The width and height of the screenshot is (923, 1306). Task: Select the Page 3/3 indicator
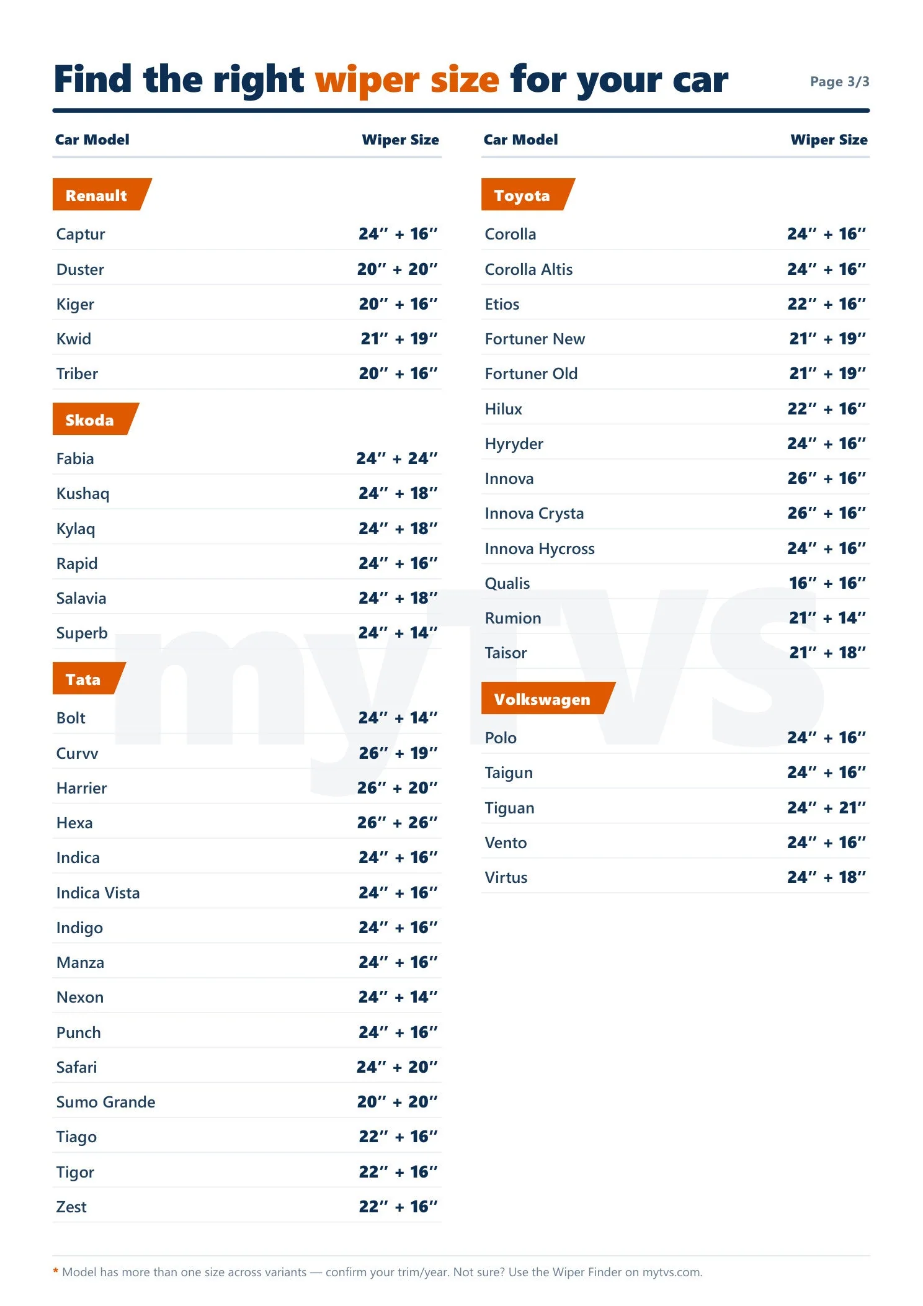839,81
